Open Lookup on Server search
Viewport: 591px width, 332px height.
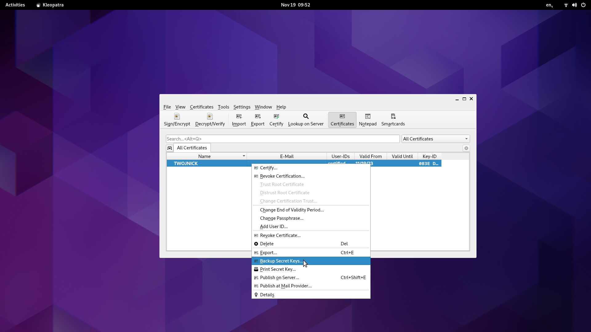[305, 120]
